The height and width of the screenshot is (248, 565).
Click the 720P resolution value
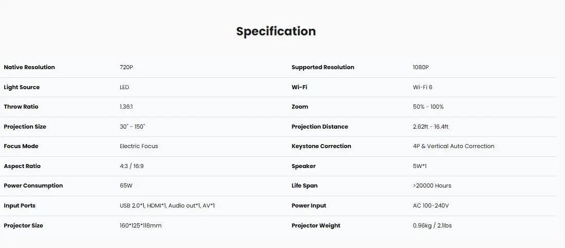coord(126,67)
